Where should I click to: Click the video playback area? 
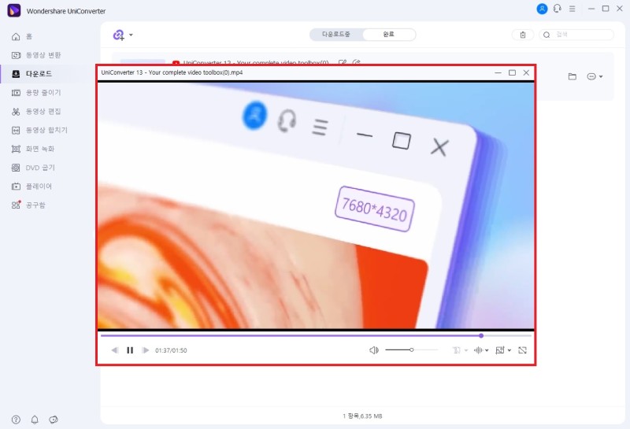316,205
